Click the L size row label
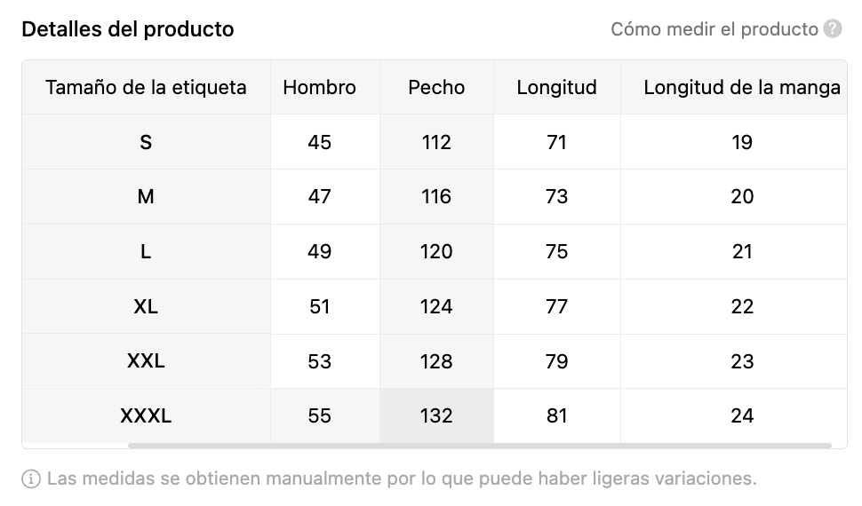The width and height of the screenshot is (862, 506). [x=146, y=251]
